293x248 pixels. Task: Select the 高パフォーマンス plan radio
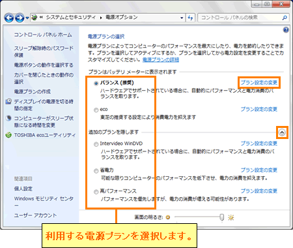(x=96, y=192)
